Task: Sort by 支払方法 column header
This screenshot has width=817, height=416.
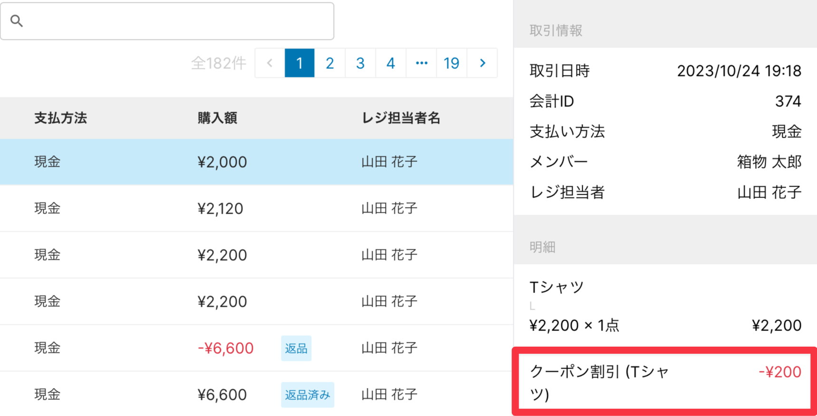Action: (x=60, y=118)
